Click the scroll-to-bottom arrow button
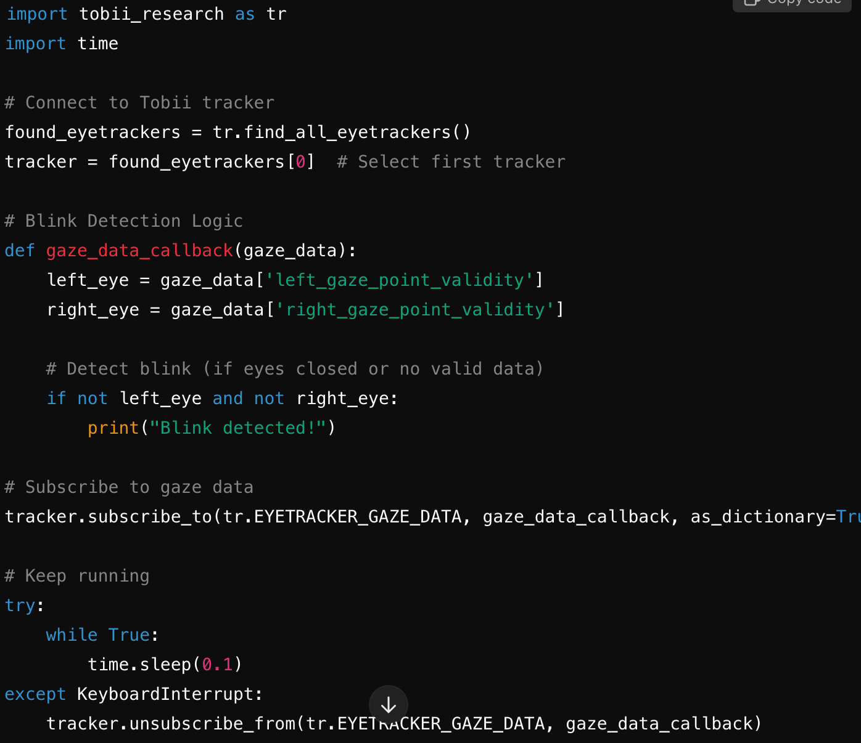 (x=389, y=705)
